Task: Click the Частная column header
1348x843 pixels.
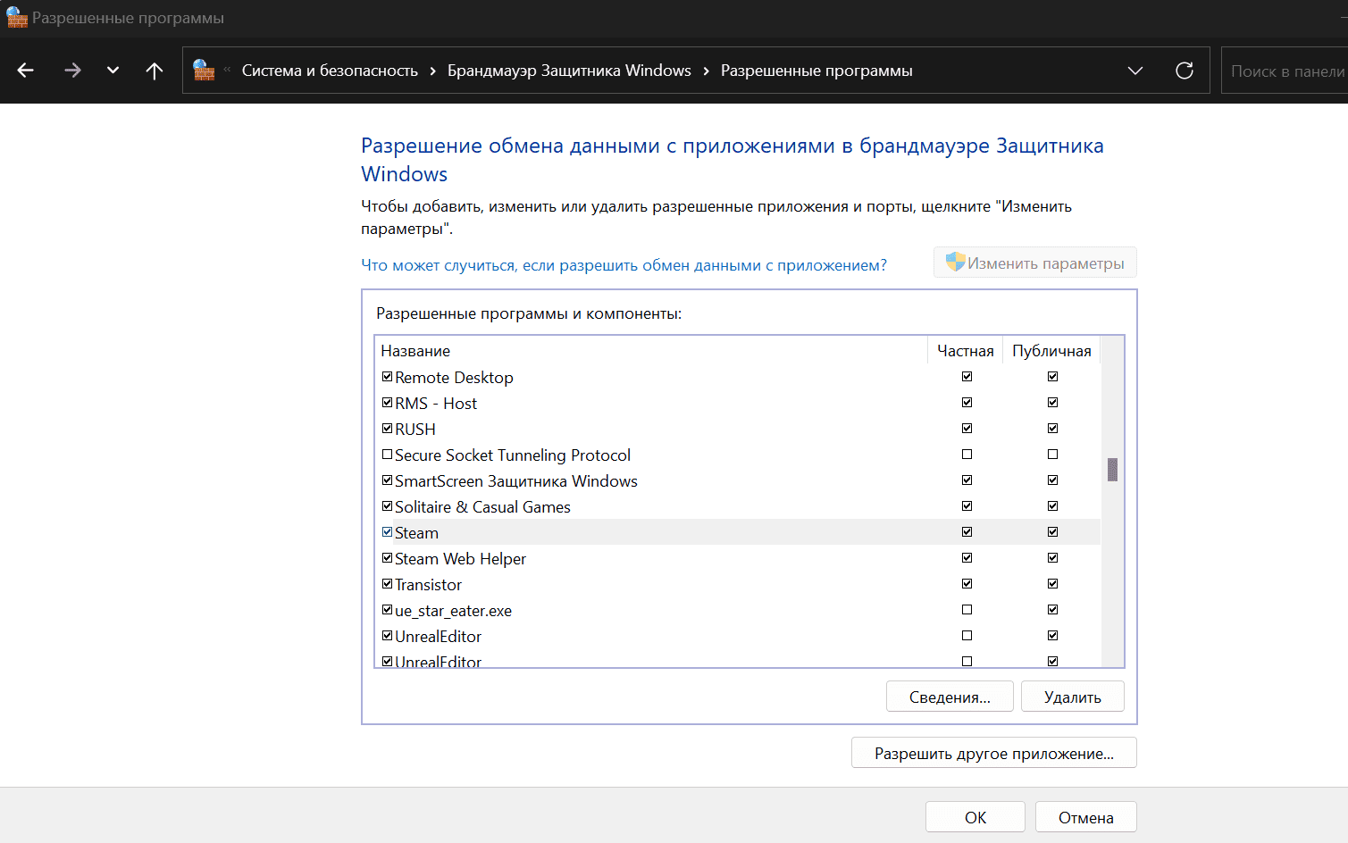Action: (x=966, y=351)
